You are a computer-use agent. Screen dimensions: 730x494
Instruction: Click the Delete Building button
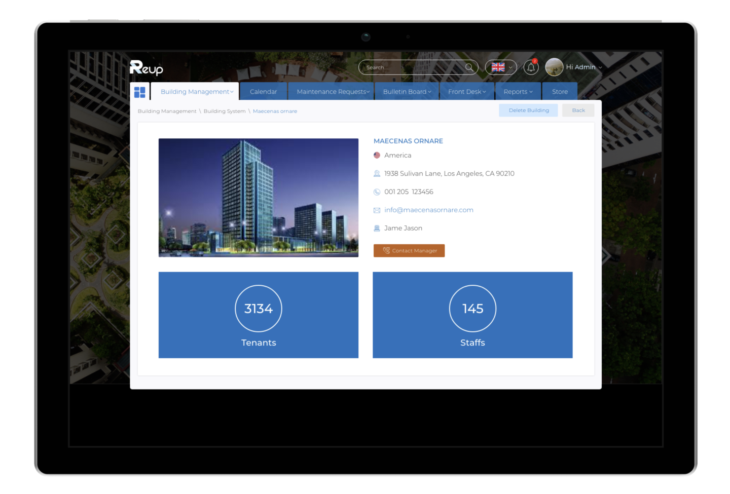[x=528, y=110]
